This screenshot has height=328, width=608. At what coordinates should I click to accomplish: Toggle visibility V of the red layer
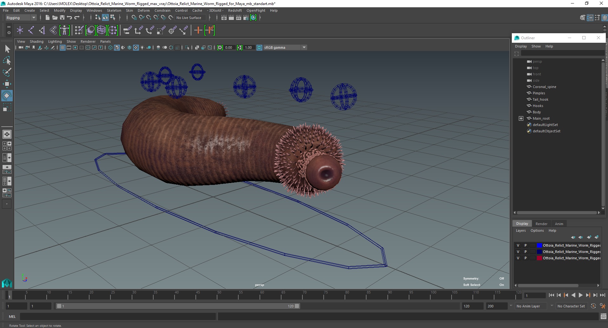[518, 258]
